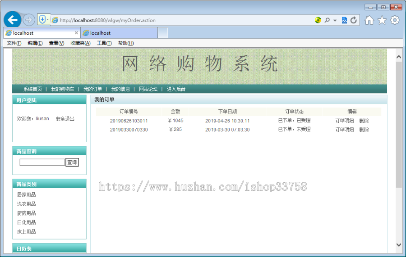Open the browser Tools gear icon
The width and height of the screenshot is (406, 257).
[x=395, y=20]
